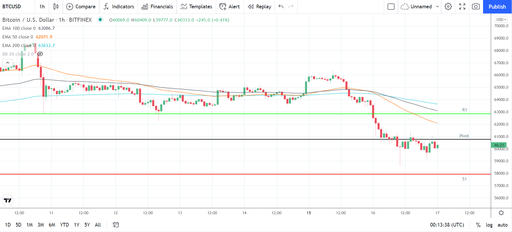This screenshot has height=232, width=512.
Task: Select the EMA 200 close legend
Action: pyautogui.click(x=19, y=46)
